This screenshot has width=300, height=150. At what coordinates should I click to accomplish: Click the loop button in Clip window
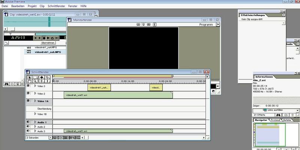52,38
